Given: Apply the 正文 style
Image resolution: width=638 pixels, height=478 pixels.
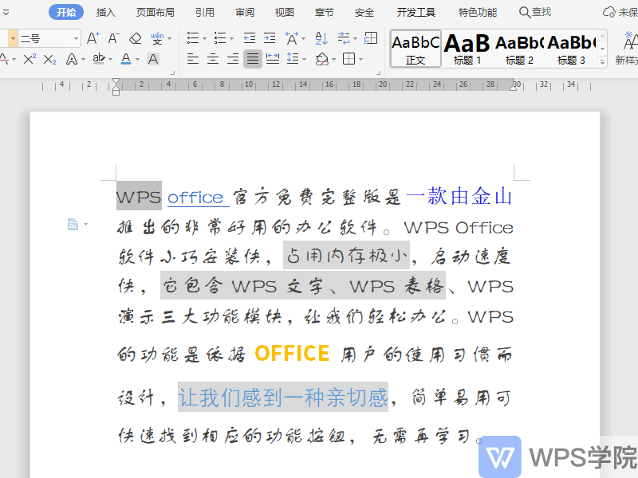Looking at the screenshot, I should tap(415, 49).
